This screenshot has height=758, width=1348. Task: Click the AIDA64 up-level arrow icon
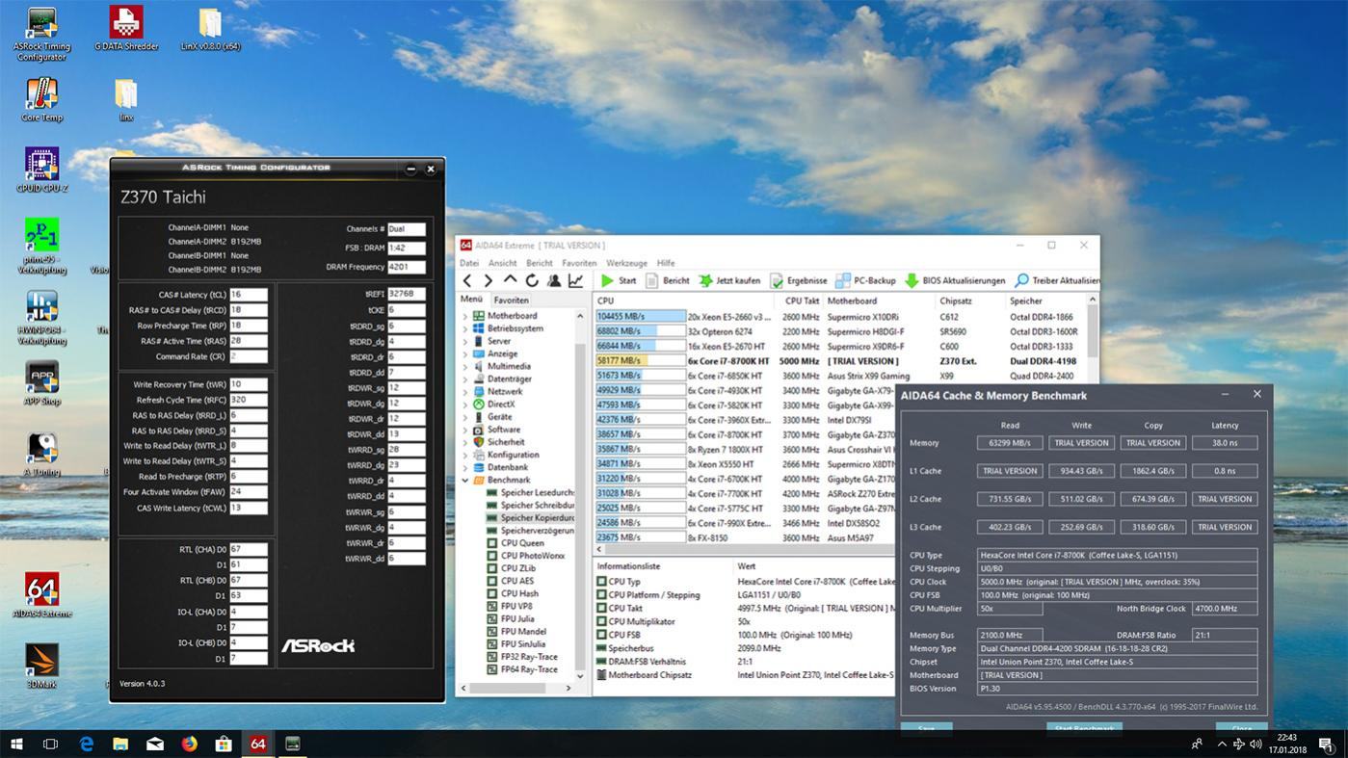pyautogui.click(x=510, y=280)
